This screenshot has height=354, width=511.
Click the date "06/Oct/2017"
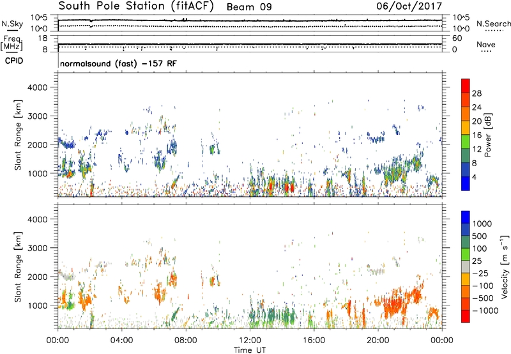click(x=409, y=6)
